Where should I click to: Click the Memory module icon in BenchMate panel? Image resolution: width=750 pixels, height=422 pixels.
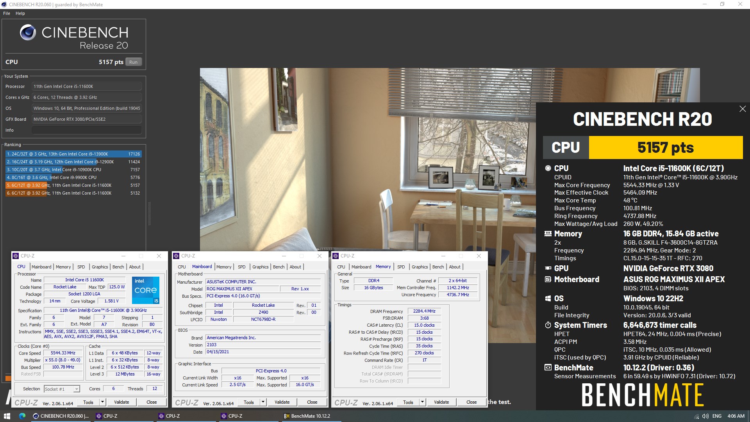548,234
